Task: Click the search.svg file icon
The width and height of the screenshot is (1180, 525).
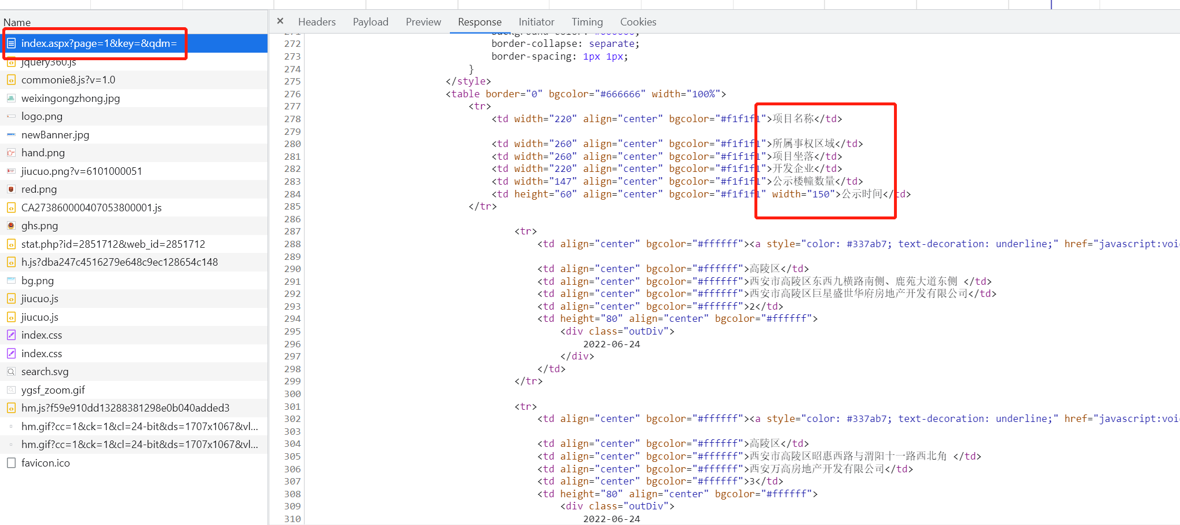Action: tap(11, 372)
